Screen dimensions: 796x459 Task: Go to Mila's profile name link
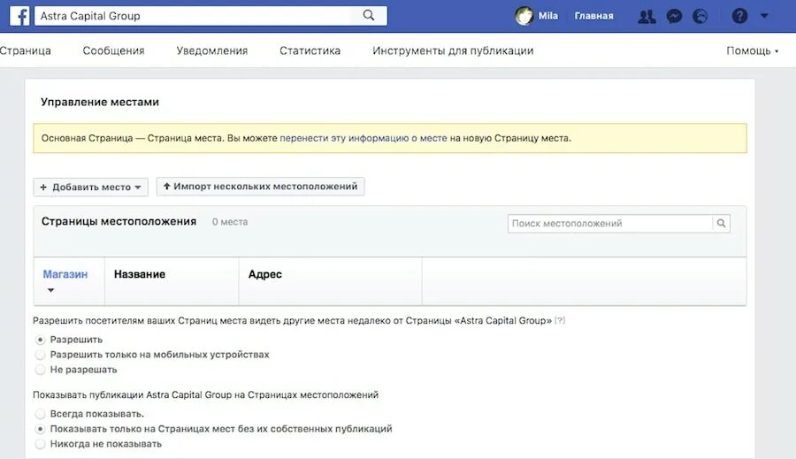pyautogui.click(x=547, y=16)
